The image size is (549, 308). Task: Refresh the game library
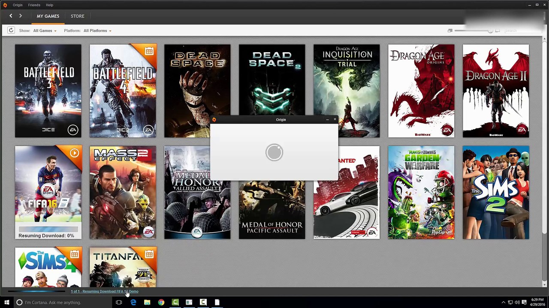tap(11, 30)
